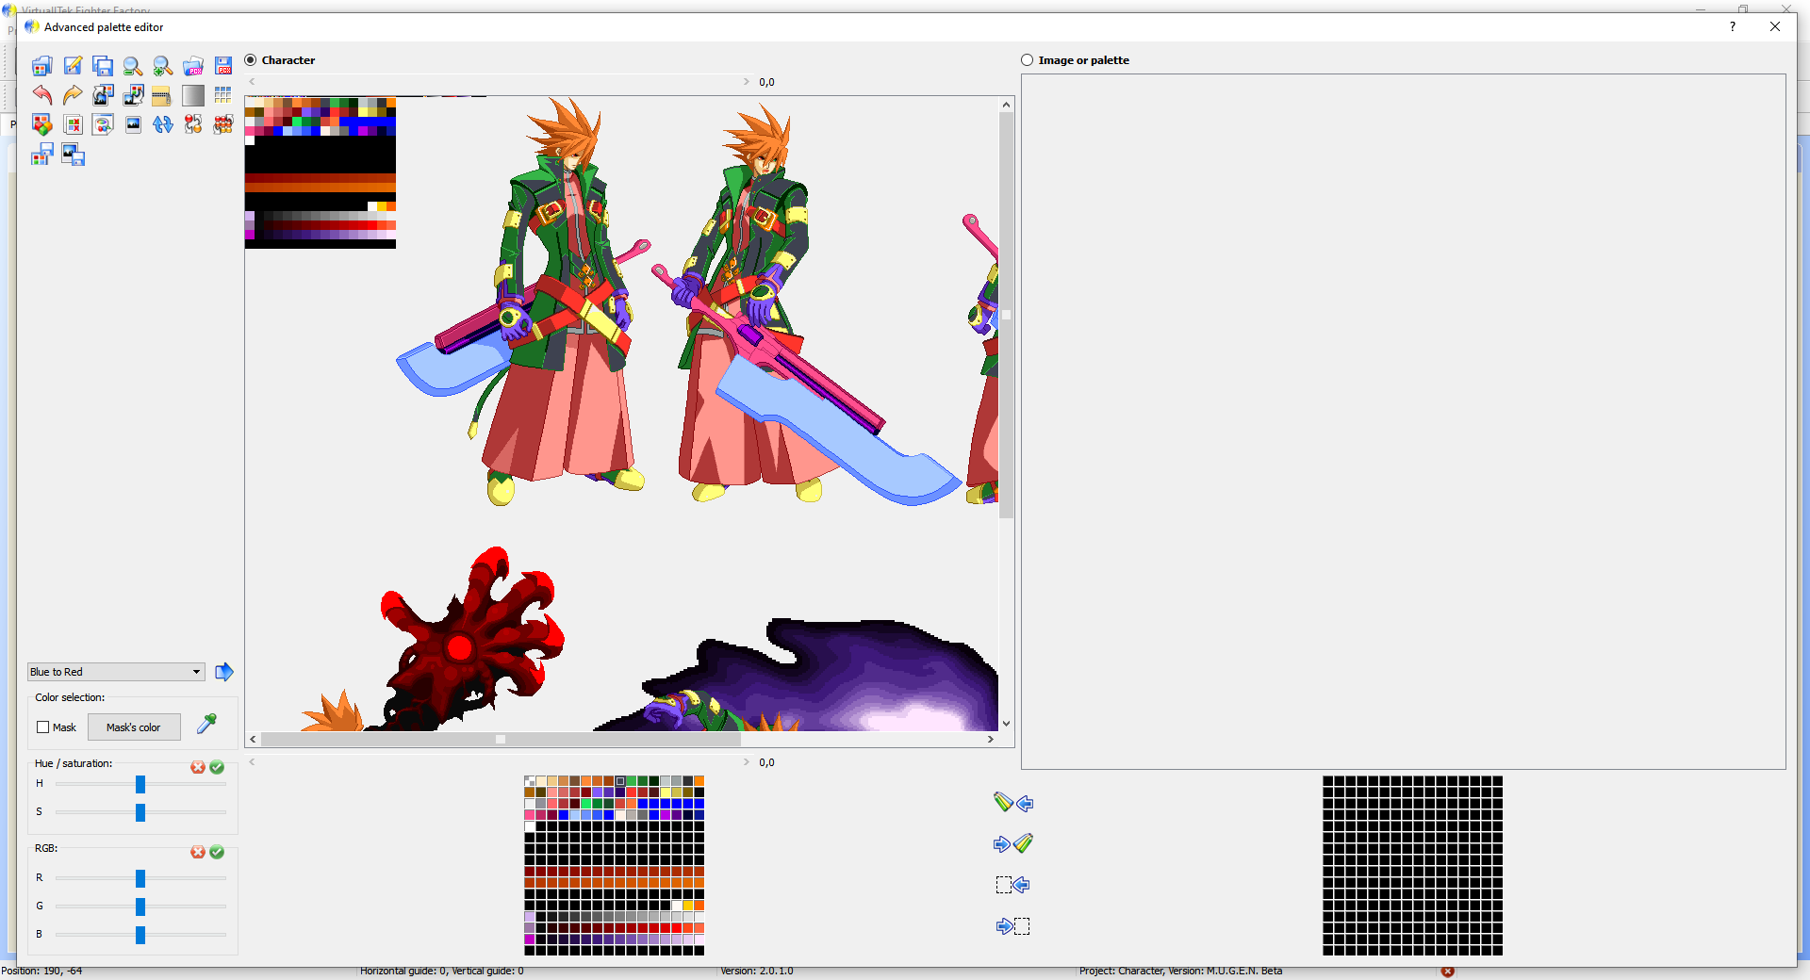
Task: Click the preview vertical scrollbar down arrow
Action: 1007,724
